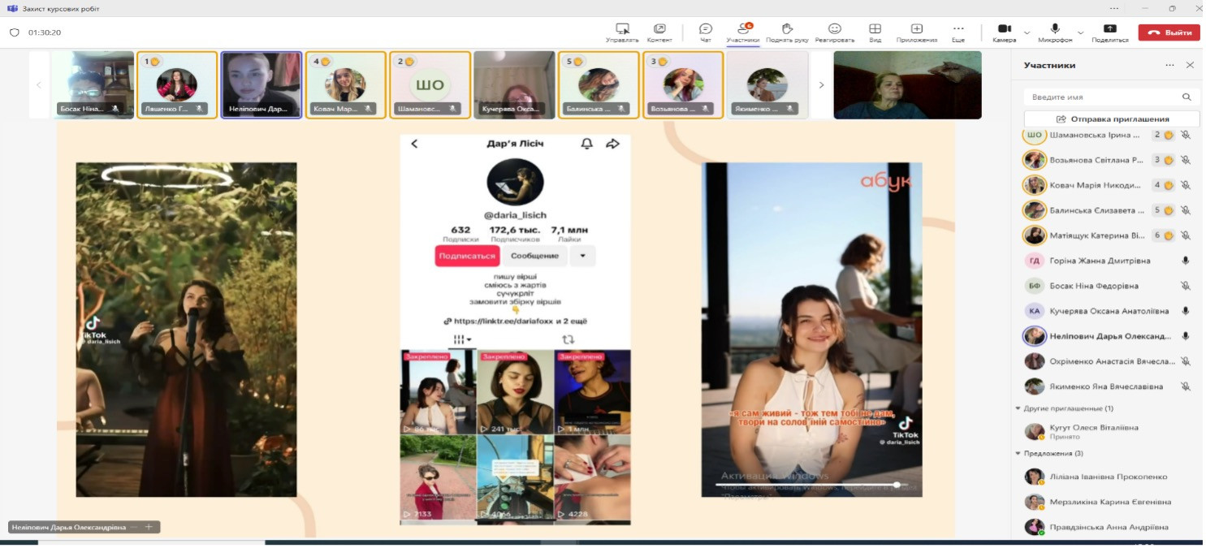Toggle mic icon for Охріменко Анастасія
This screenshot has width=1206, height=548.
point(1186,361)
